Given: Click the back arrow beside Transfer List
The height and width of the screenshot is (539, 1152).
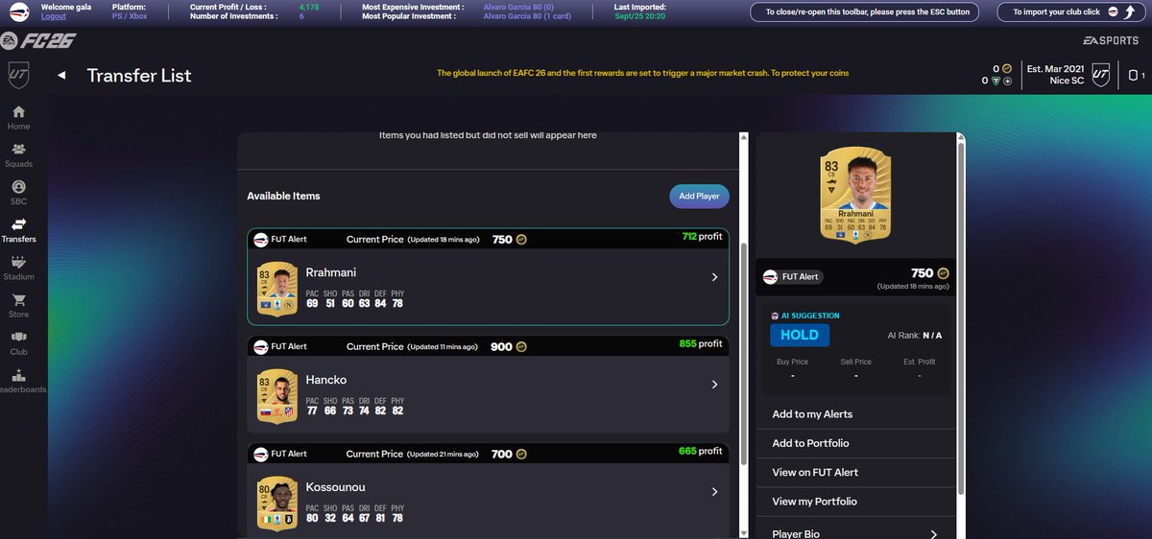Looking at the screenshot, I should click(x=61, y=76).
